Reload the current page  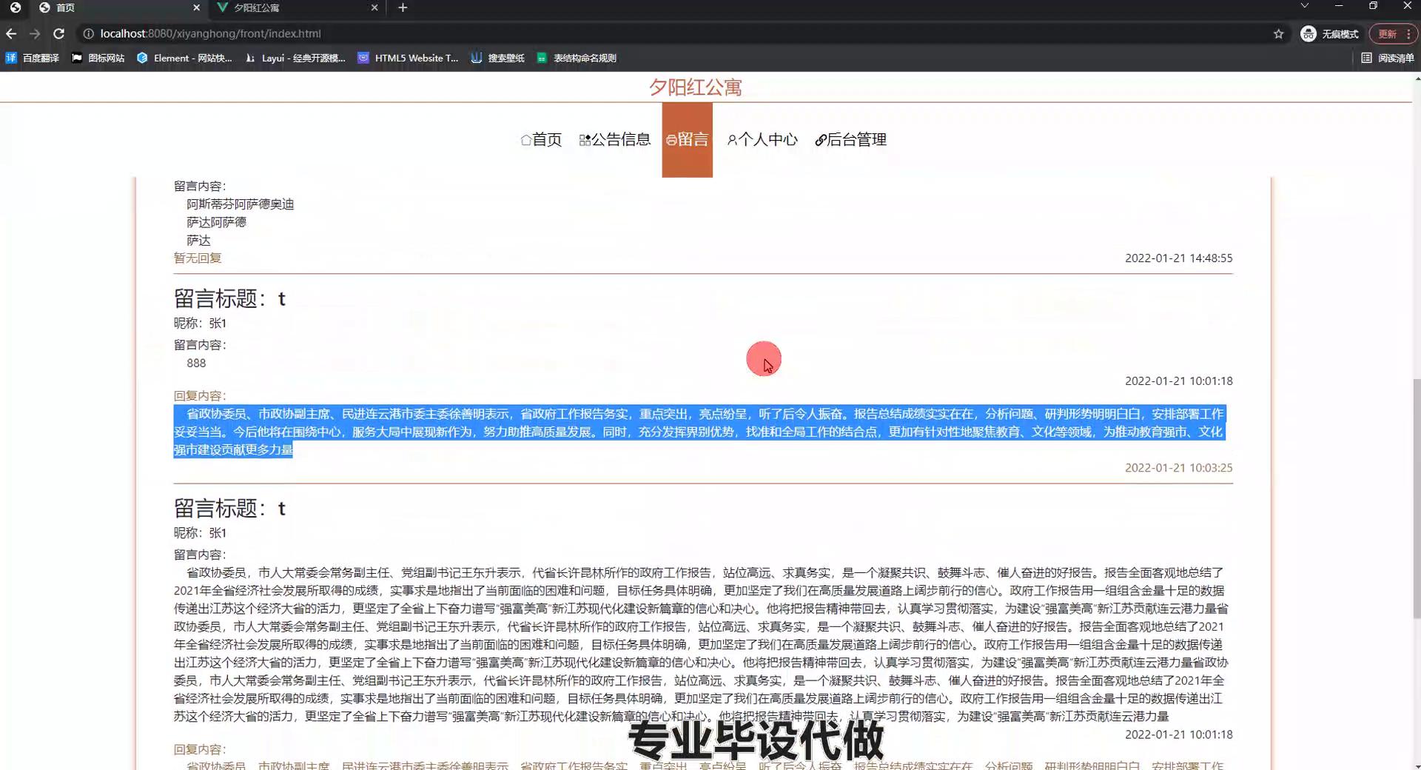click(59, 33)
